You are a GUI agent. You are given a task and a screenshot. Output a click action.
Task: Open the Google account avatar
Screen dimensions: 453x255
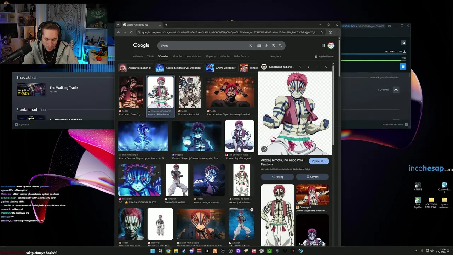click(331, 46)
